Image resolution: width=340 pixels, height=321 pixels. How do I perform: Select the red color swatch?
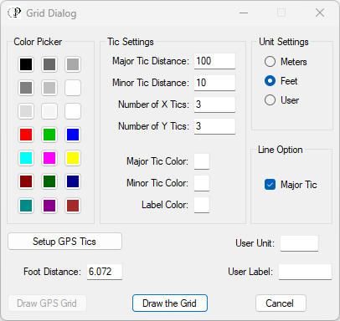click(x=26, y=135)
